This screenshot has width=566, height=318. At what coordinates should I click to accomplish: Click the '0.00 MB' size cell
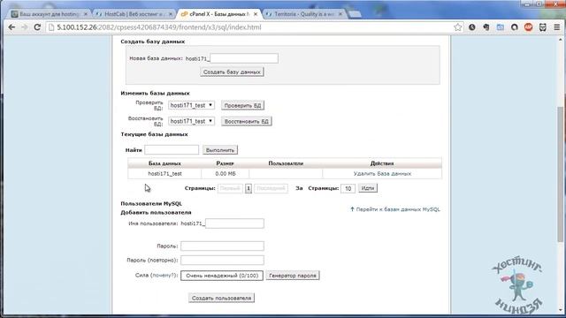[x=226, y=173]
